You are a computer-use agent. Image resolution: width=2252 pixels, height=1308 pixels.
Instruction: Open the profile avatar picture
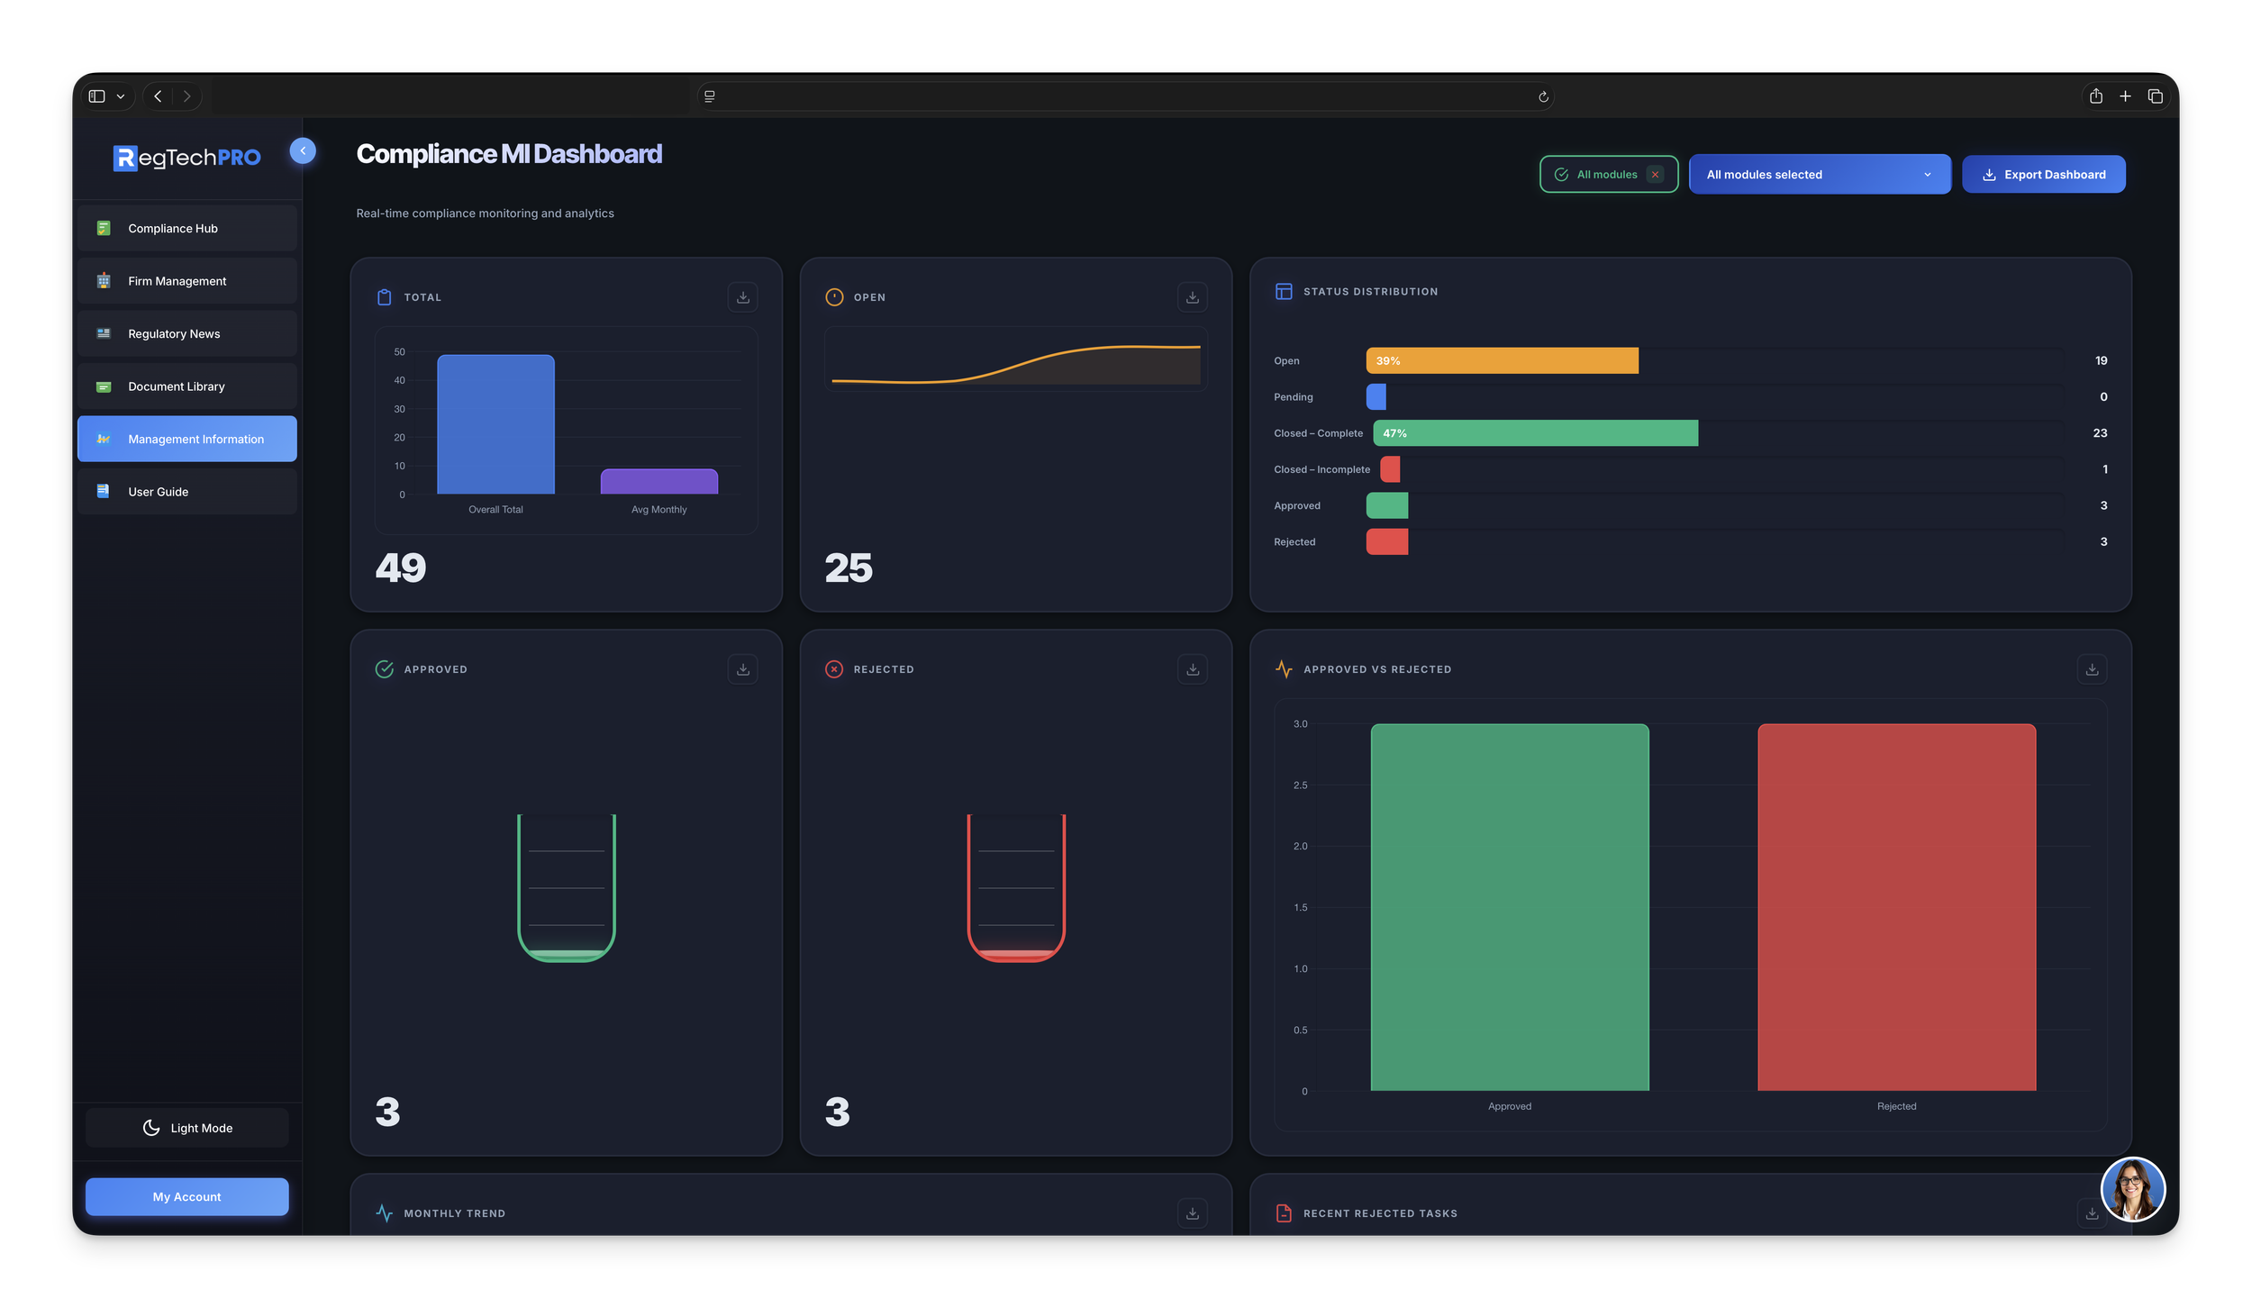(x=2131, y=1190)
